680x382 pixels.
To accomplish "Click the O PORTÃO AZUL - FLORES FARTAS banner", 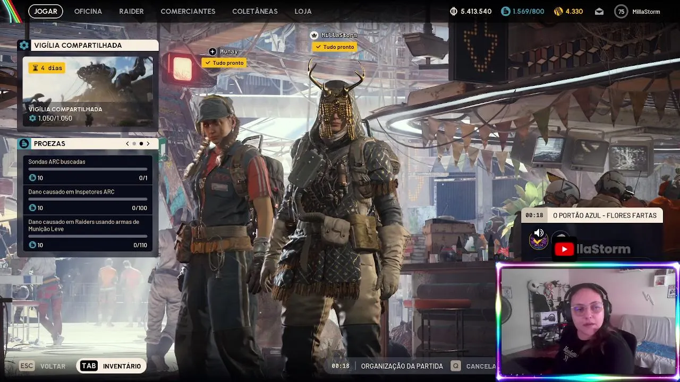I will (x=592, y=215).
